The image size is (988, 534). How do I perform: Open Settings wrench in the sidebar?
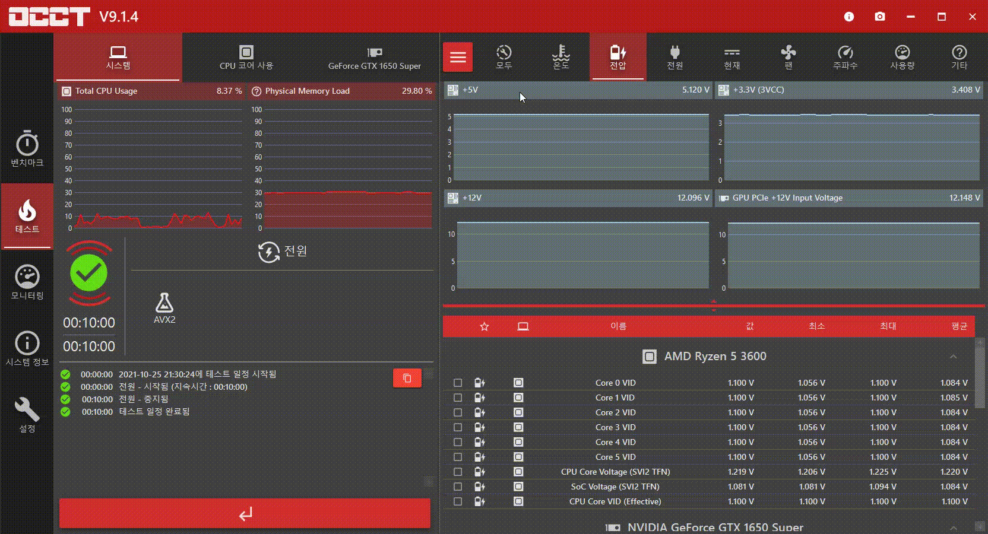pyautogui.click(x=27, y=415)
